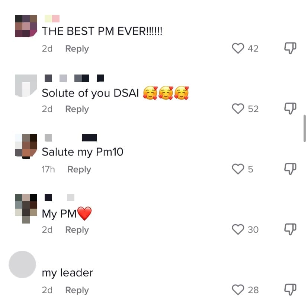Image resolution: width=308 pixels, height=304 pixels.
Task: Open username above "Solute of you DSAI"
Action: (x=74, y=78)
